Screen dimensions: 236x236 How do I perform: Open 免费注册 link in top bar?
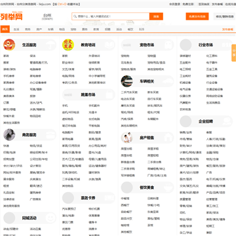pos(188,4)
